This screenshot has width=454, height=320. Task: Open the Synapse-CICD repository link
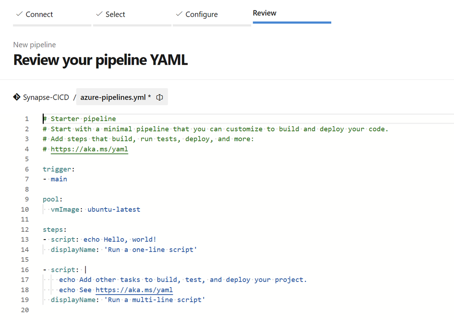pyautogui.click(x=46, y=97)
